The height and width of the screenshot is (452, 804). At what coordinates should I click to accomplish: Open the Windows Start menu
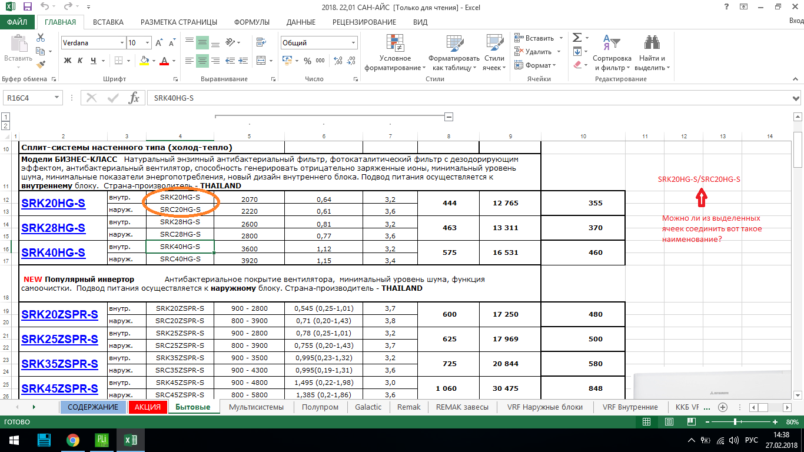[14, 440]
